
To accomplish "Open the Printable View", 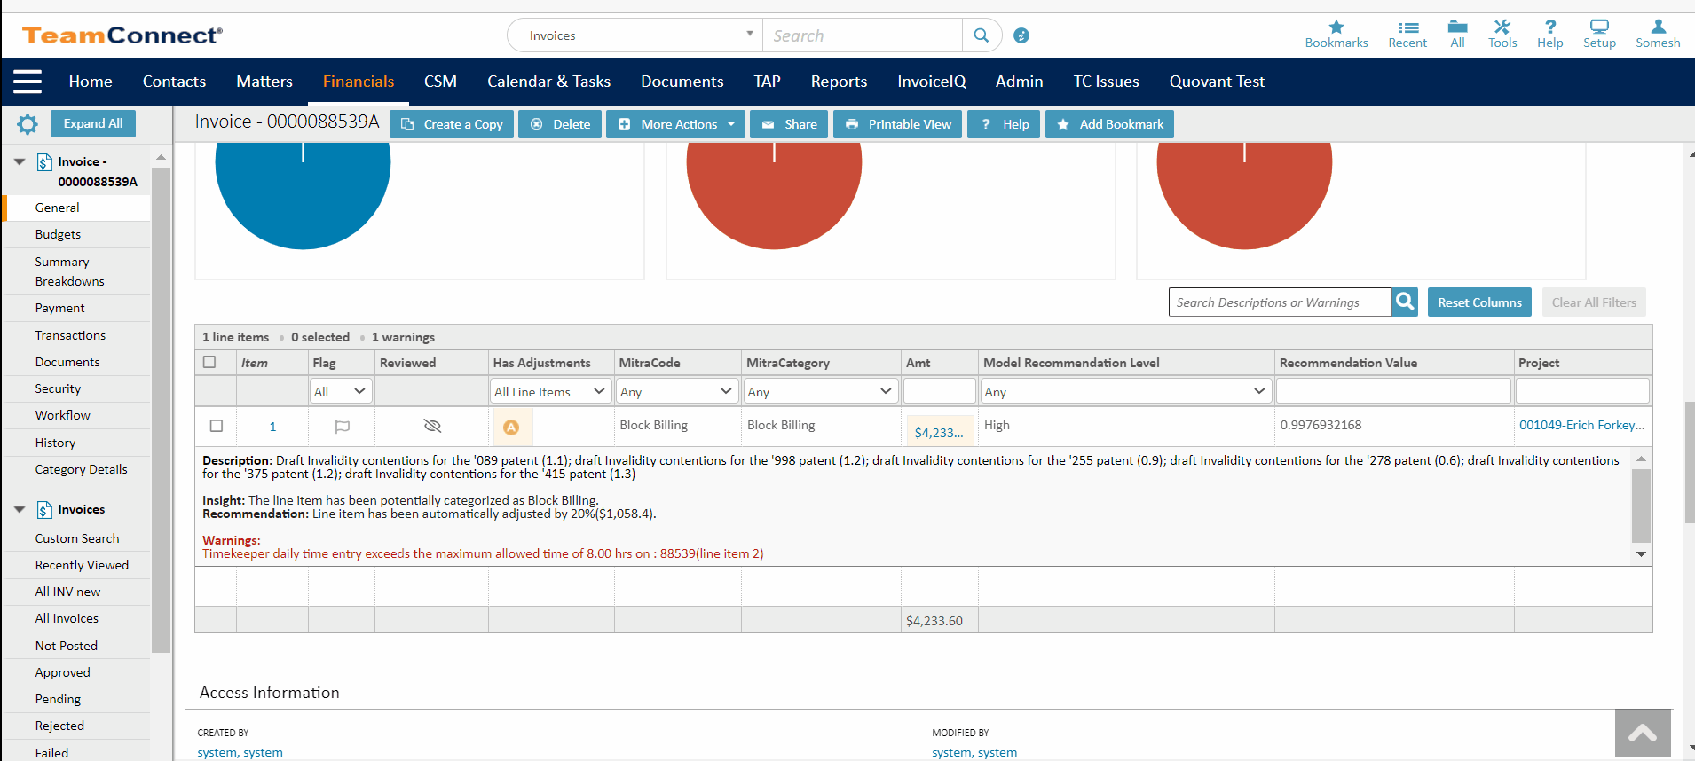I will coord(898,124).
